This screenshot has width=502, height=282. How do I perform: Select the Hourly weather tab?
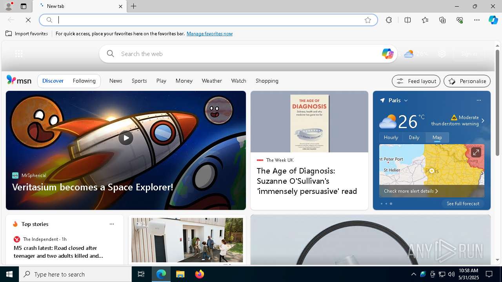(391, 137)
